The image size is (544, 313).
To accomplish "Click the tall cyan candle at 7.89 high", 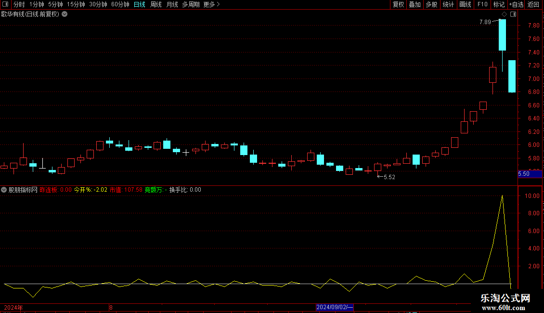I will 503,35.
